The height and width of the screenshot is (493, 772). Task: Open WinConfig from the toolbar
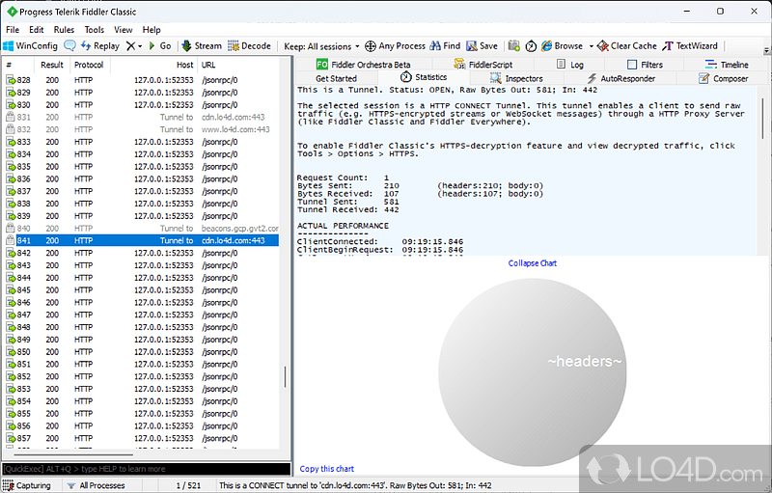pos(31,45)
